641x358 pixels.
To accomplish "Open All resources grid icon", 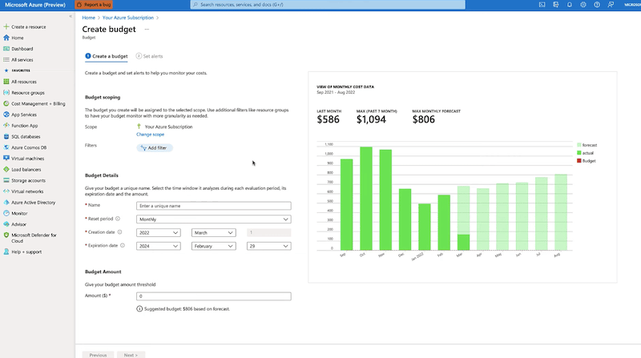I will tap(6, 82).
